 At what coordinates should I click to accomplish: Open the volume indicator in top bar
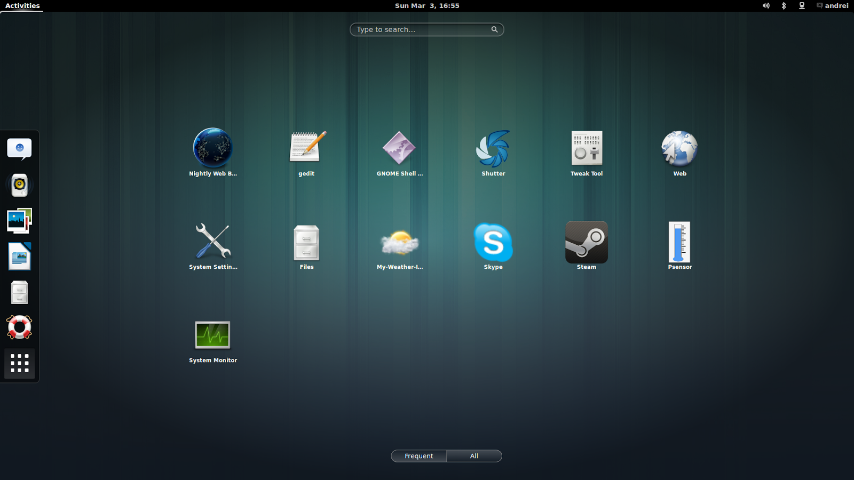766,6
